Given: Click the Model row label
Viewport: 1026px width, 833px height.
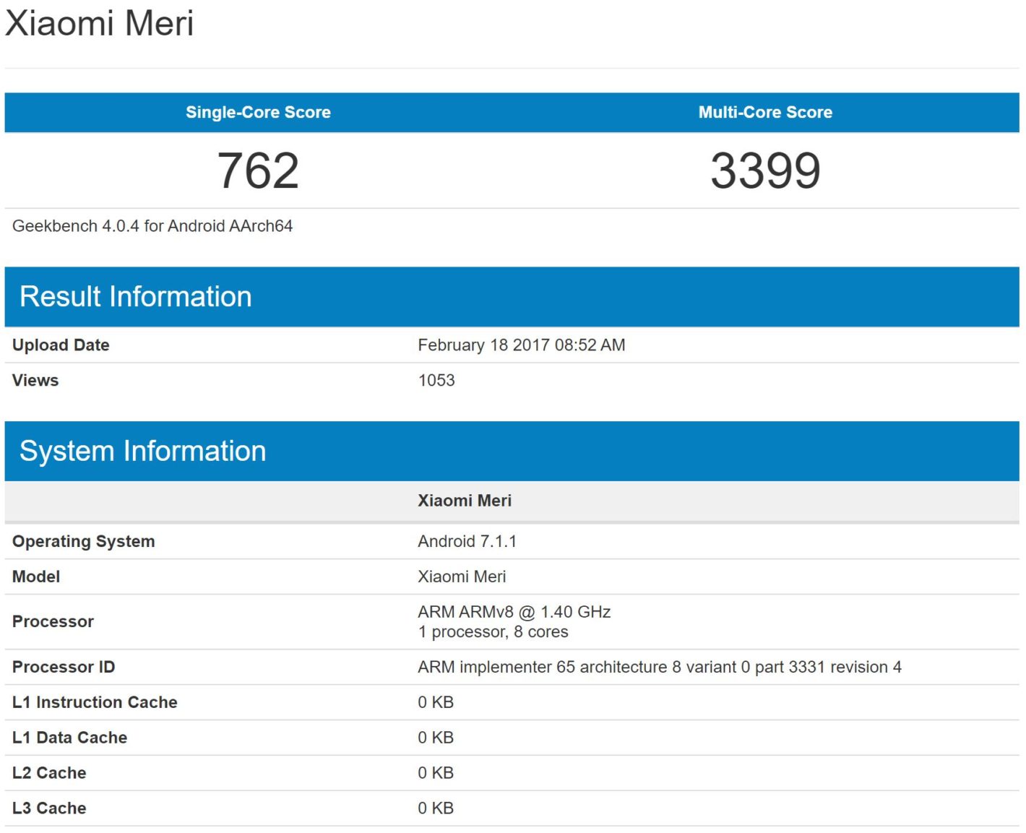Looking at the screenshot, I should [x=36, y=577].
